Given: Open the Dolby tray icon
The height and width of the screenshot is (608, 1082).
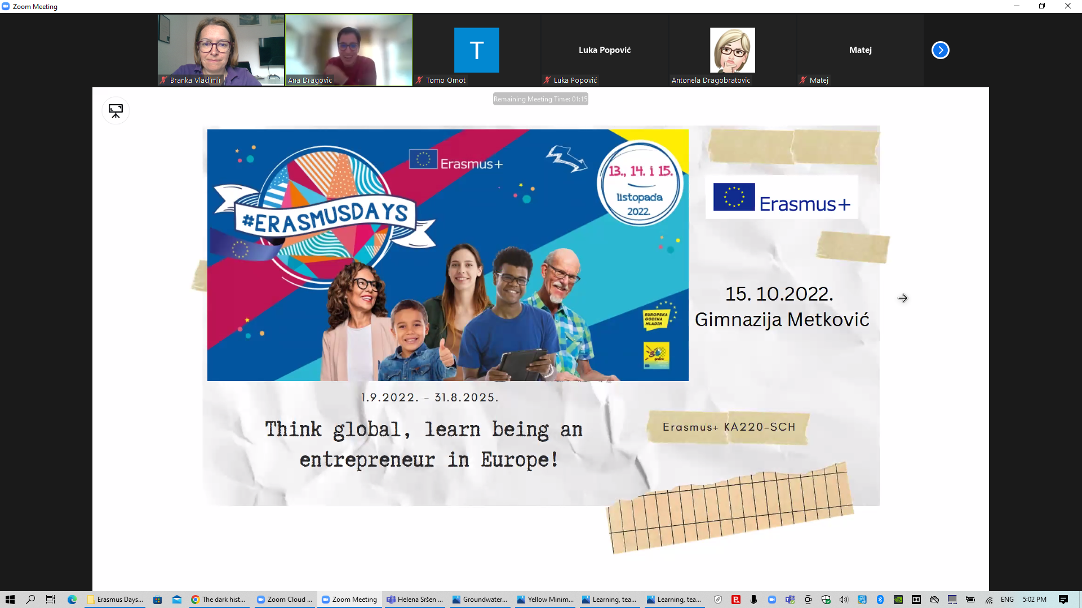Looking at the screenshot, I should coord(916,600).
